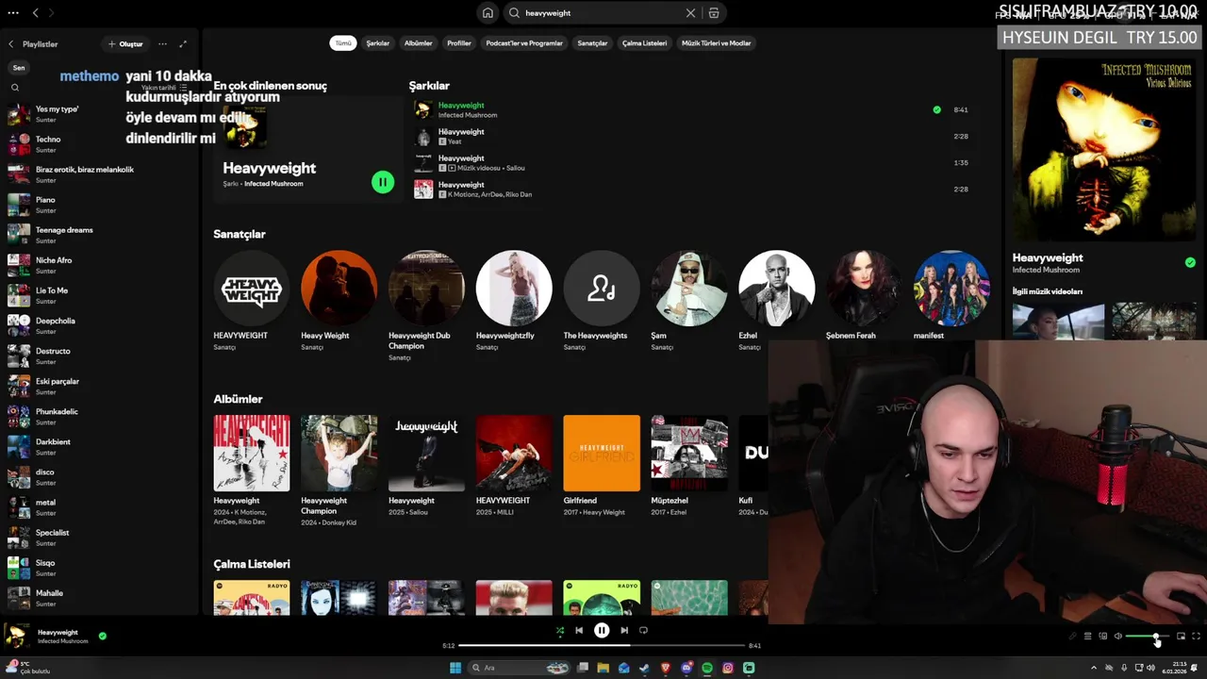Open library more options dots
The height and width of the screenshot is (679, 1207).
pyautogui.click(x=162, y=44)
